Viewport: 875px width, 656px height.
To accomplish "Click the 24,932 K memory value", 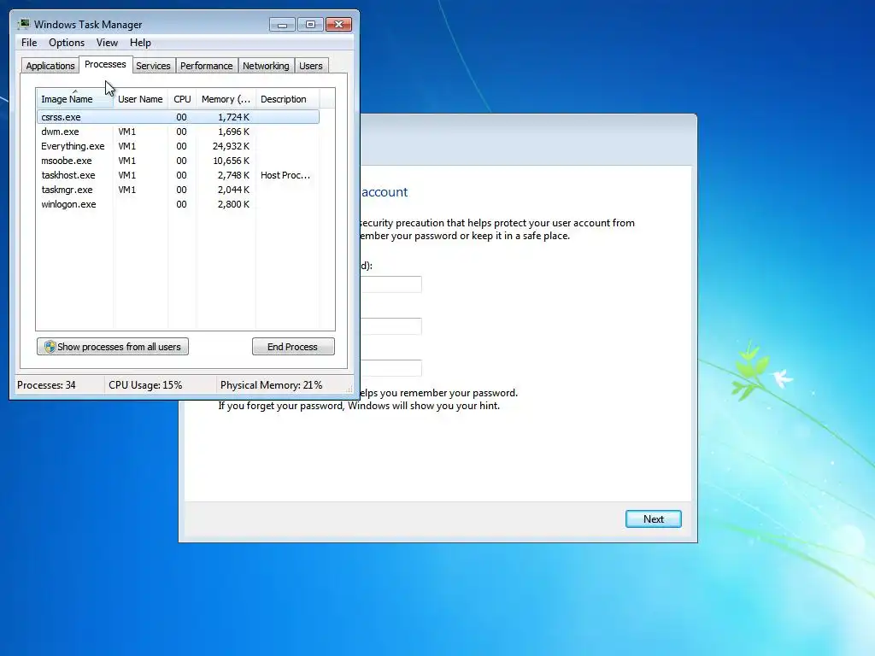I will point(231,146).
